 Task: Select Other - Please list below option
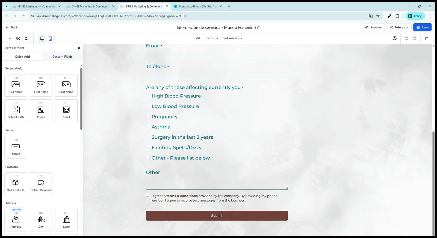point(148,156)
